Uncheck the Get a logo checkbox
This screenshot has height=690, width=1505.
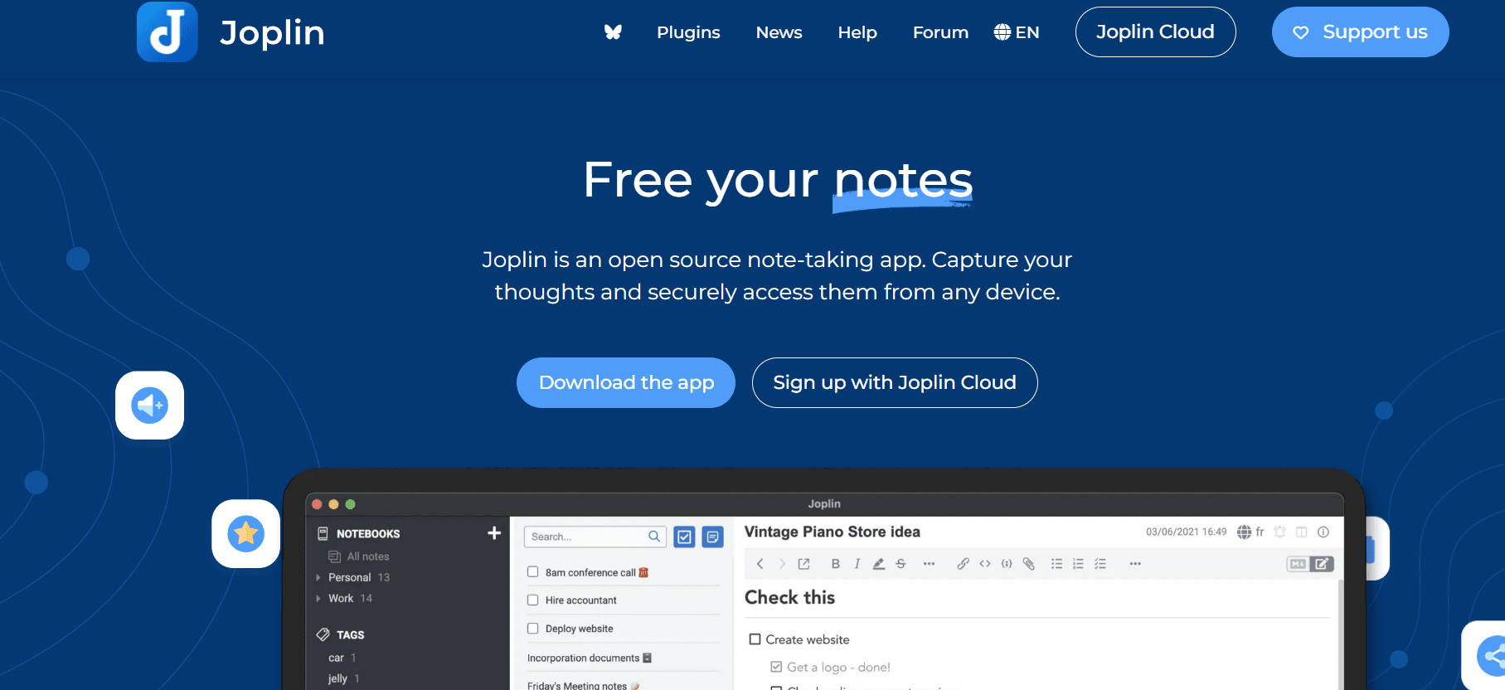(x=776, y=667)
